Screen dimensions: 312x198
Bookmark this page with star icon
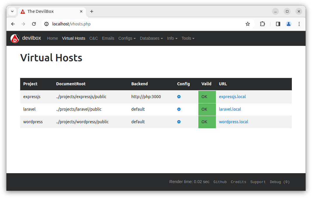[x=248, y=24]
